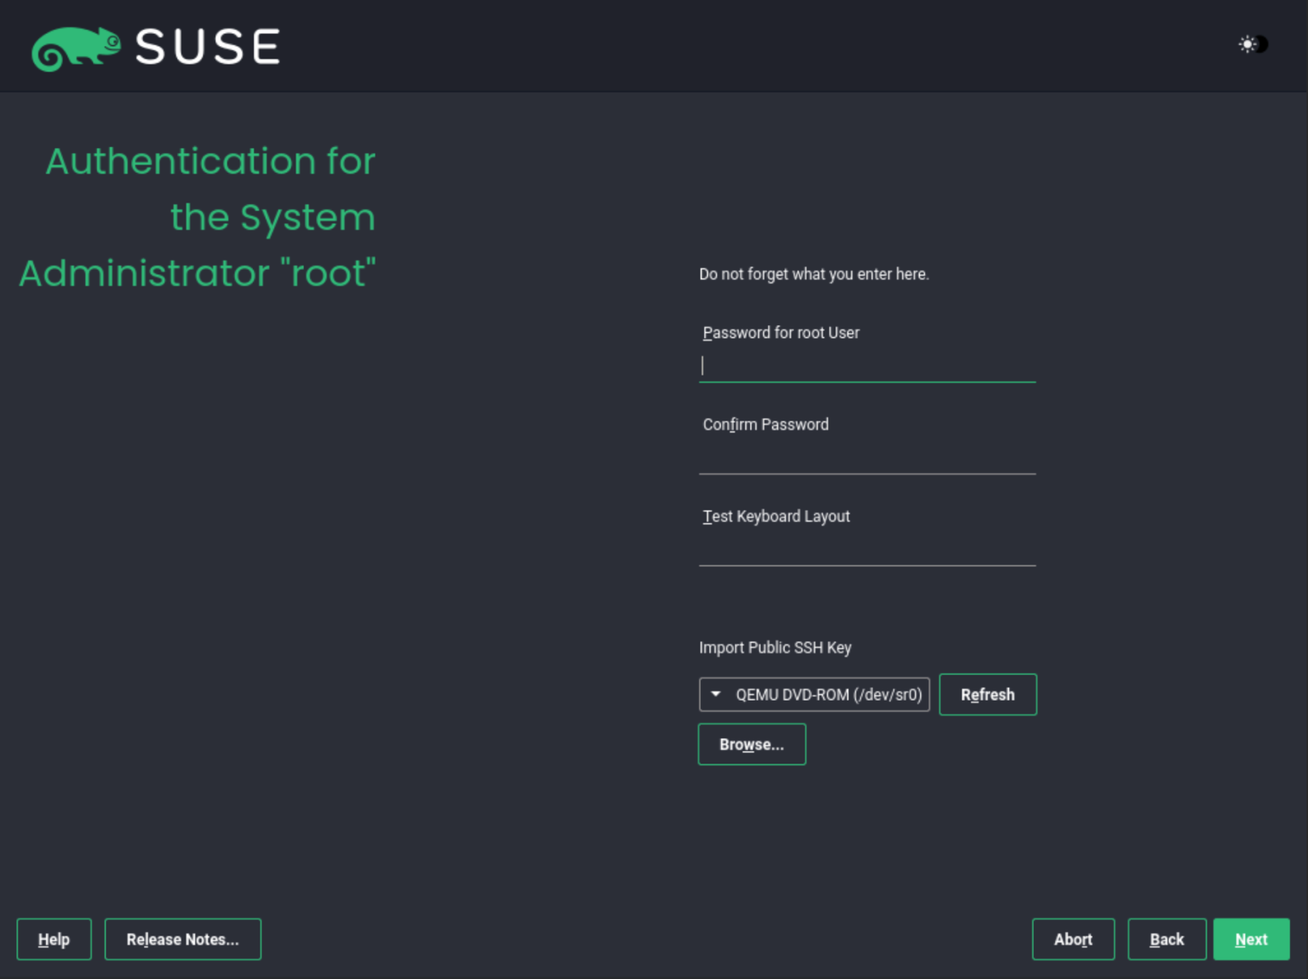Browse for a public SSH key file

(x=751, y=744)
